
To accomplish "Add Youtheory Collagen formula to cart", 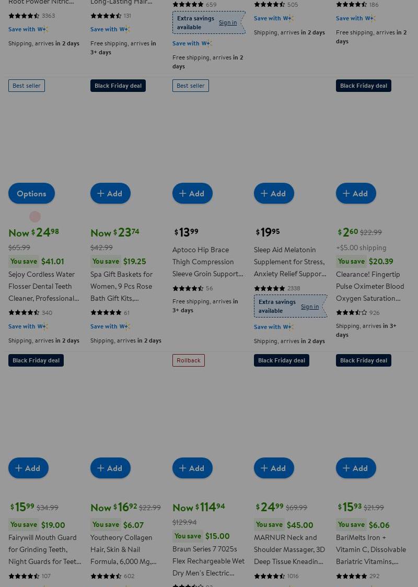I will [x=110, y=468].
